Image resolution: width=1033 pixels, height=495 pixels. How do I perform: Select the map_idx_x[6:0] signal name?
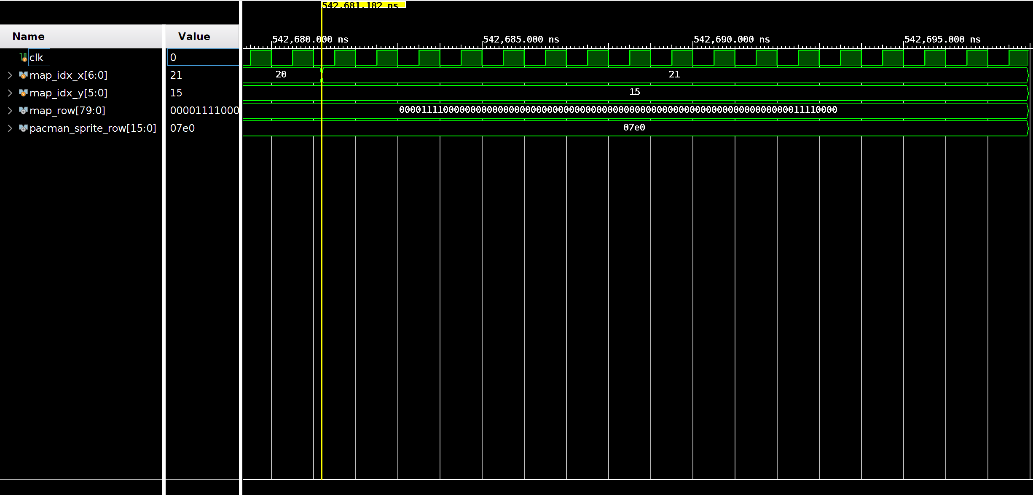click(x=68, y=75)
